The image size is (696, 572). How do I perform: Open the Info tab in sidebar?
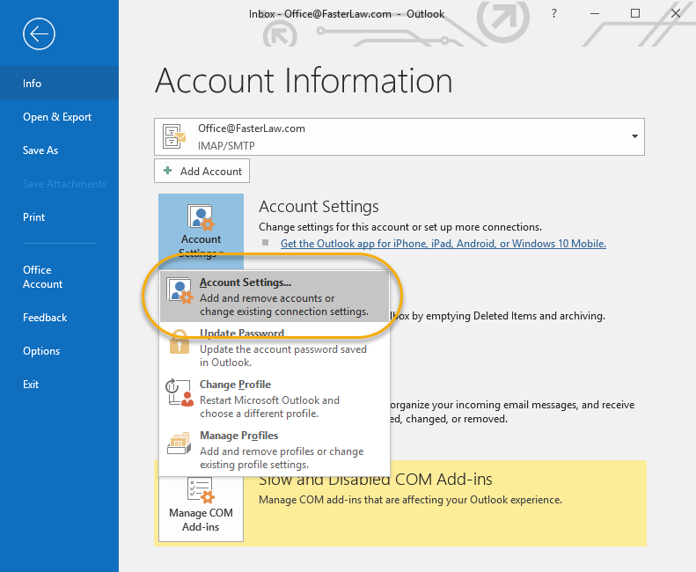pos(60,83)
